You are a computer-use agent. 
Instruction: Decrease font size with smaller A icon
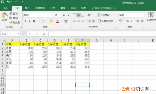click(69, 15)
